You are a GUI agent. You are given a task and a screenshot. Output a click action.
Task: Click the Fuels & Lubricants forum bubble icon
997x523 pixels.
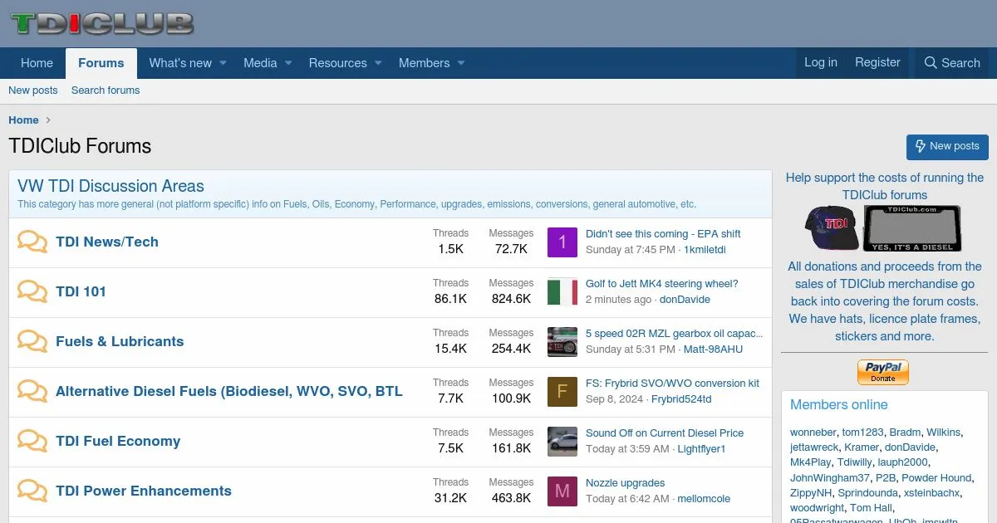click(x=32, y=342)
